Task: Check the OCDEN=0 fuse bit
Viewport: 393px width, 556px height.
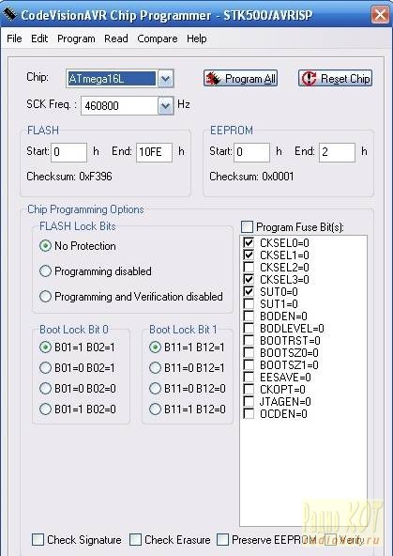Action: click(x=249, y=413)
